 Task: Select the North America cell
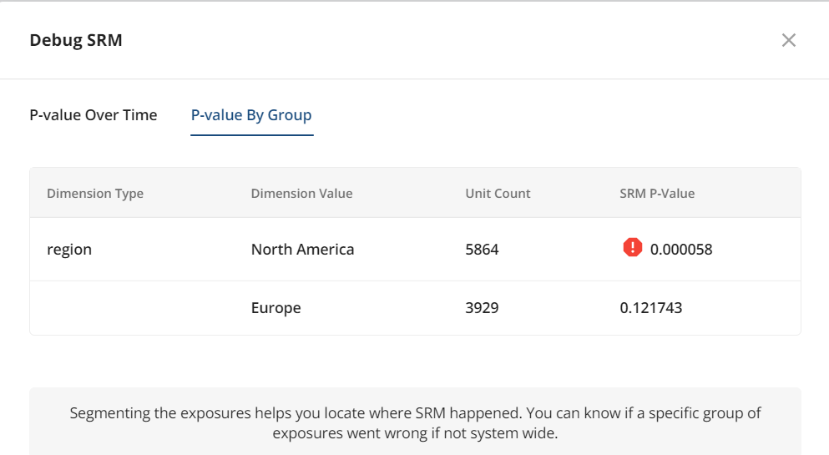click(x=302, y=250)
